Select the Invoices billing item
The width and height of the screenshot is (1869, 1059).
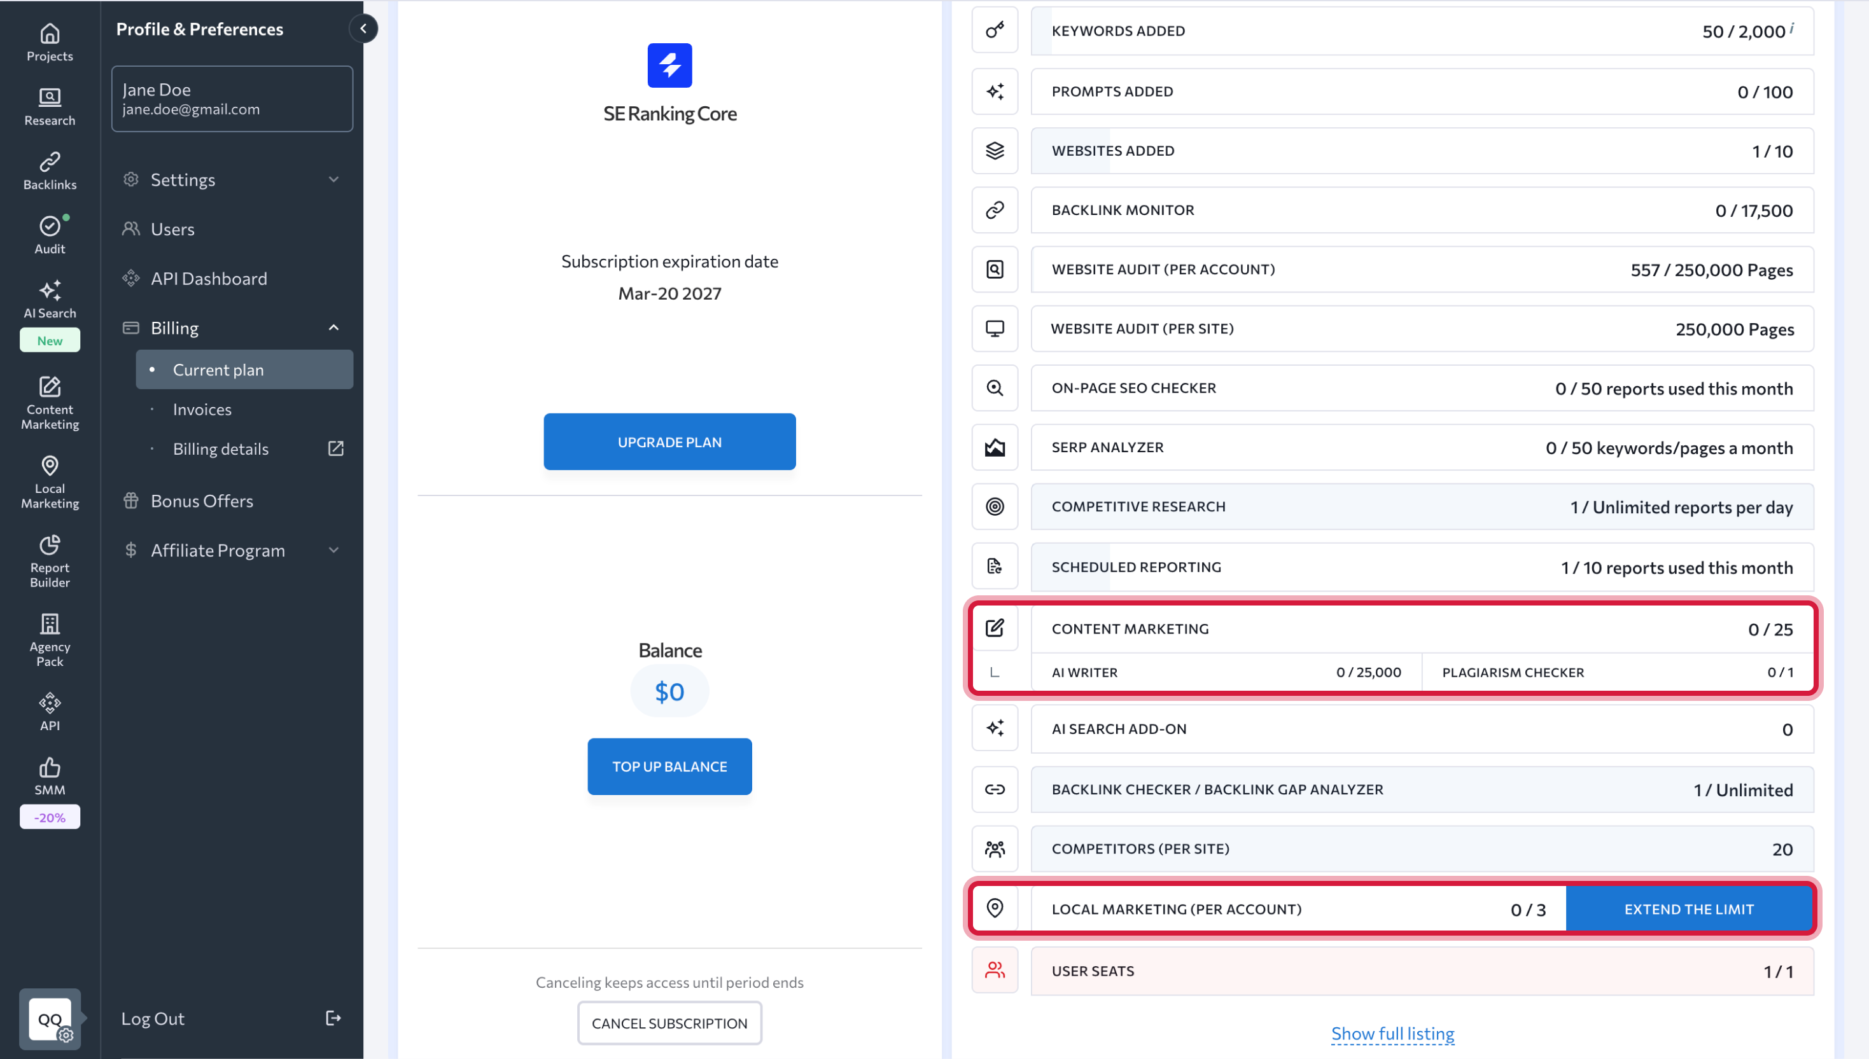coord(202,410)
